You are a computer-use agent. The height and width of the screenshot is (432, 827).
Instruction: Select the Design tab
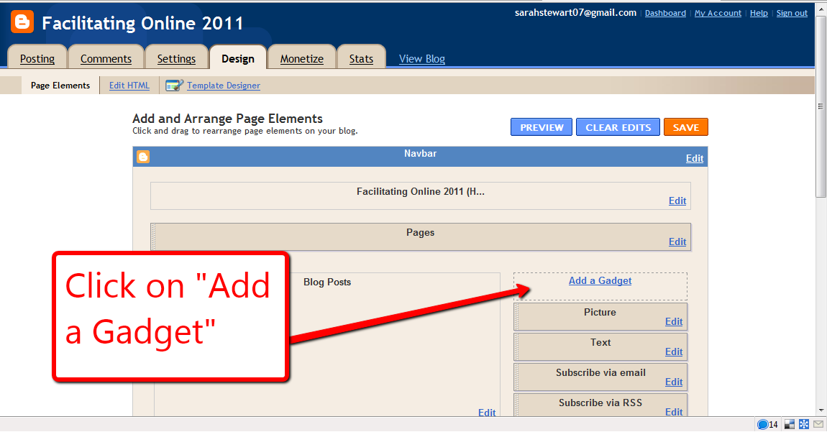238,58
